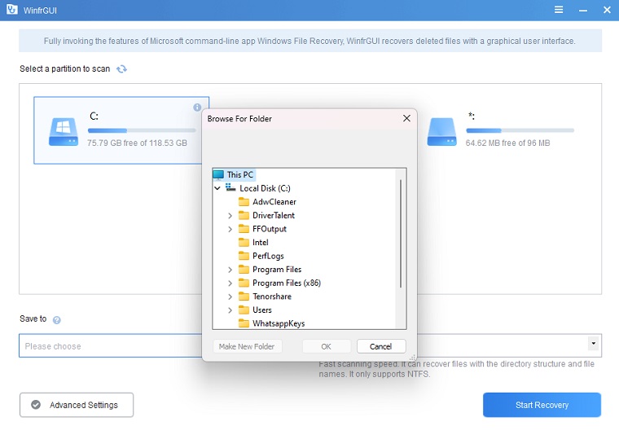Click the Program Files folder icon
This screenshot has width=619, height=435.
pos(244,269)
